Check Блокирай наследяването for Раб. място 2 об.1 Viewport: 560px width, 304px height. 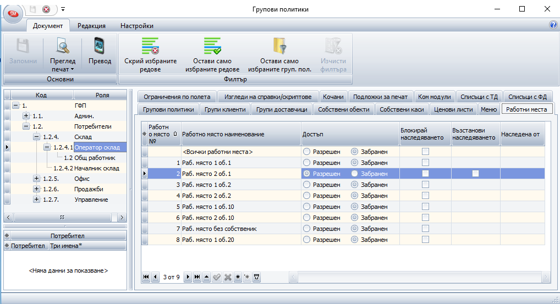[425, 174]
